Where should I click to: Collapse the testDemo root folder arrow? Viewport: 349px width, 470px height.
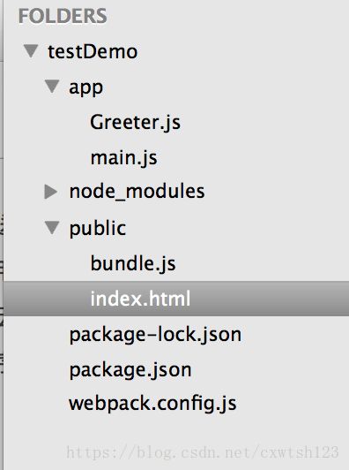tap(31, 51)
